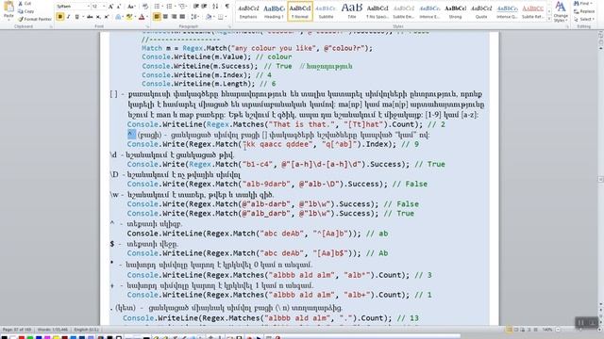Apply the Title style
The height and width of the screenshot is (339, 604).
[x=352, y=11]
